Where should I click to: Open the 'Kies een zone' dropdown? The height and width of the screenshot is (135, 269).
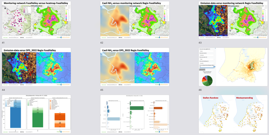pyautogui.click(x=207, y=55)
